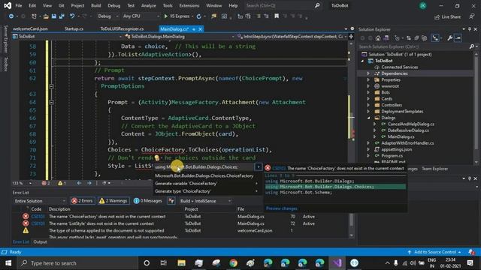Click the Description column header
Viewport: 481px width, 270px height.
click(59, 209)
